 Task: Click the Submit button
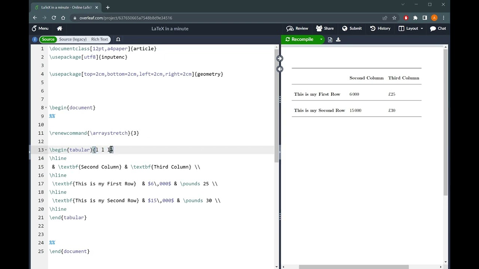[x=352, y=28]
